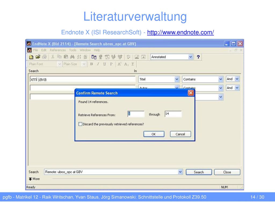Open the http://www.endnote.com/ link

[180, 32]
